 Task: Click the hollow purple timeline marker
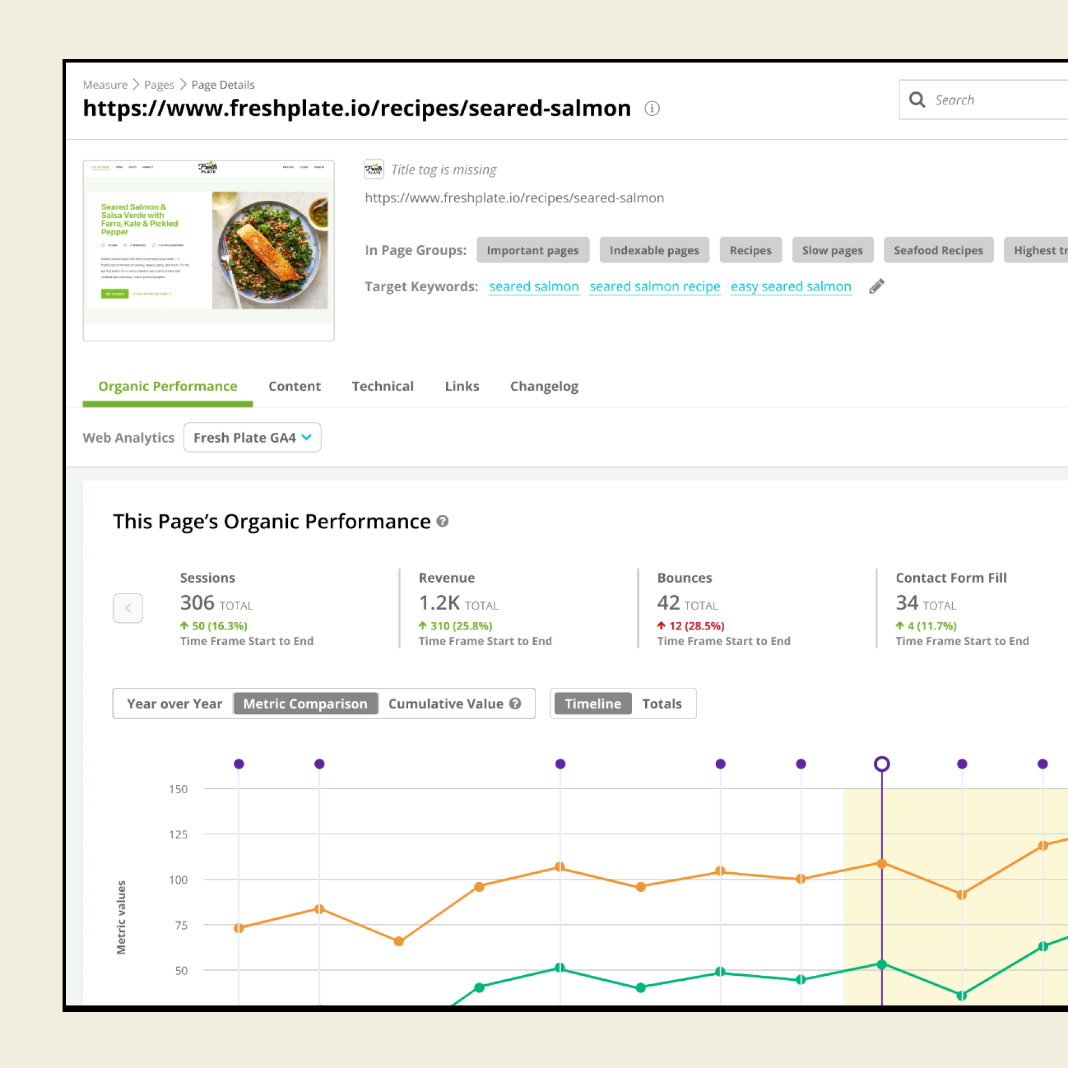pos(881,764)
